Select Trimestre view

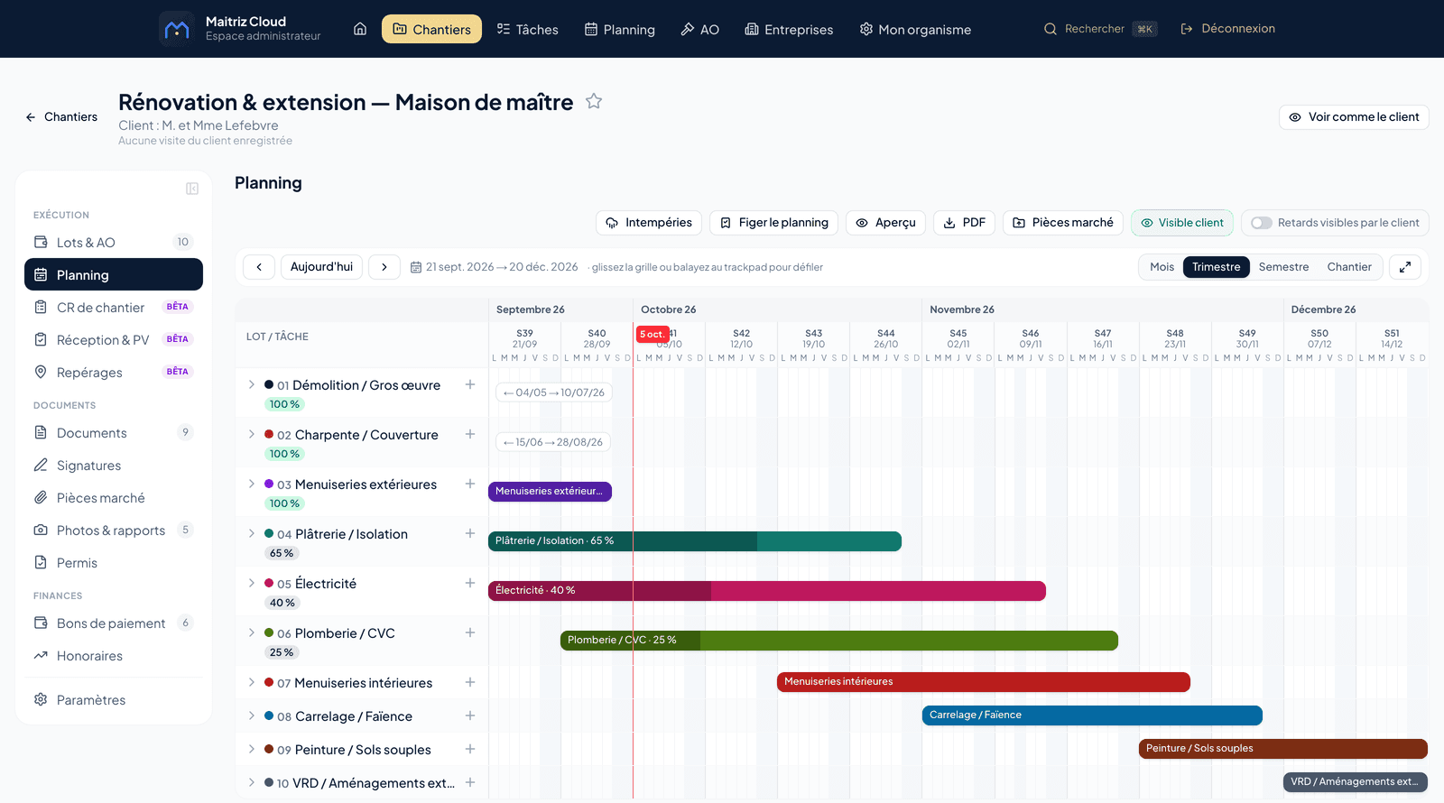tap(1217, 267)
